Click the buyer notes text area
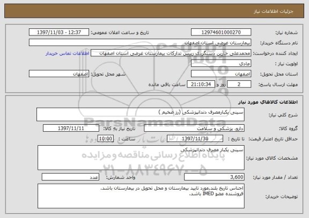The image size is (309, 218). (141, 196)
